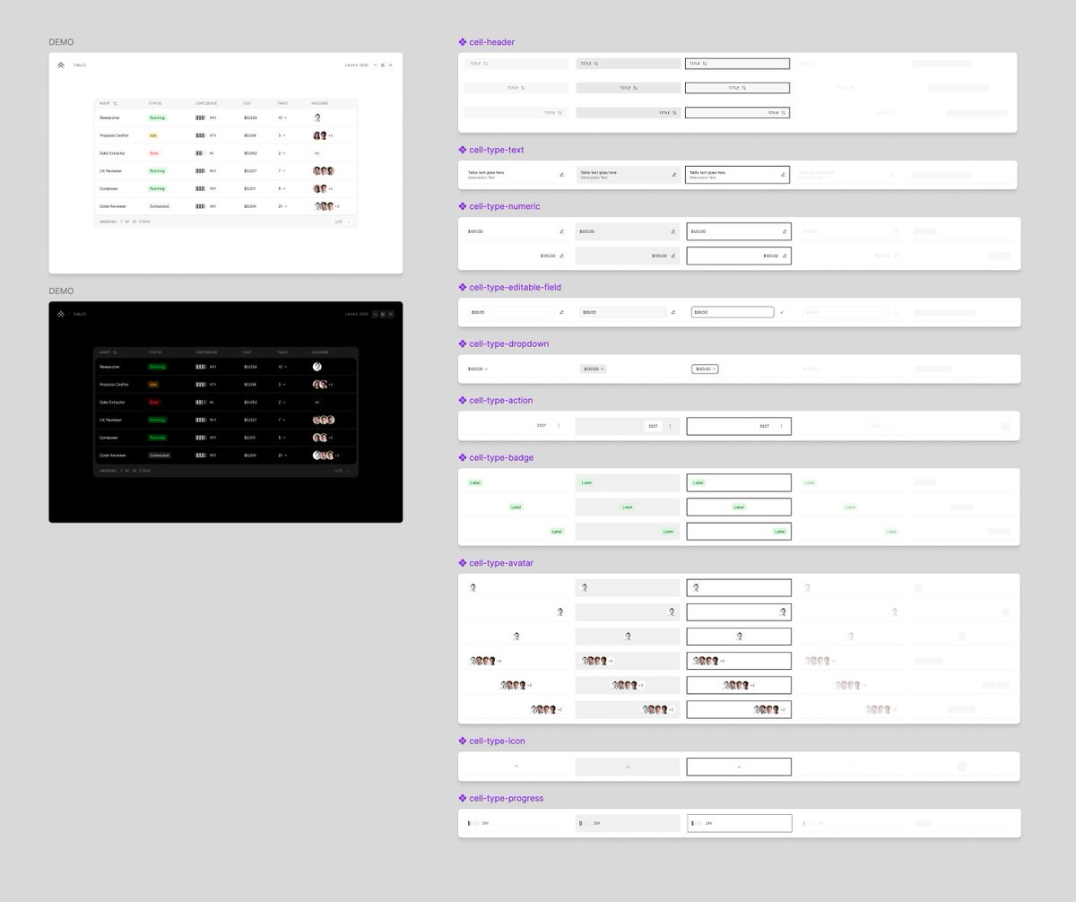Open kebab menu in default cell-type-action cell

tap(559, 426)
